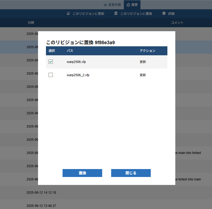
Task: Click the 選択 column header in dialog
Action: [52, 51]
